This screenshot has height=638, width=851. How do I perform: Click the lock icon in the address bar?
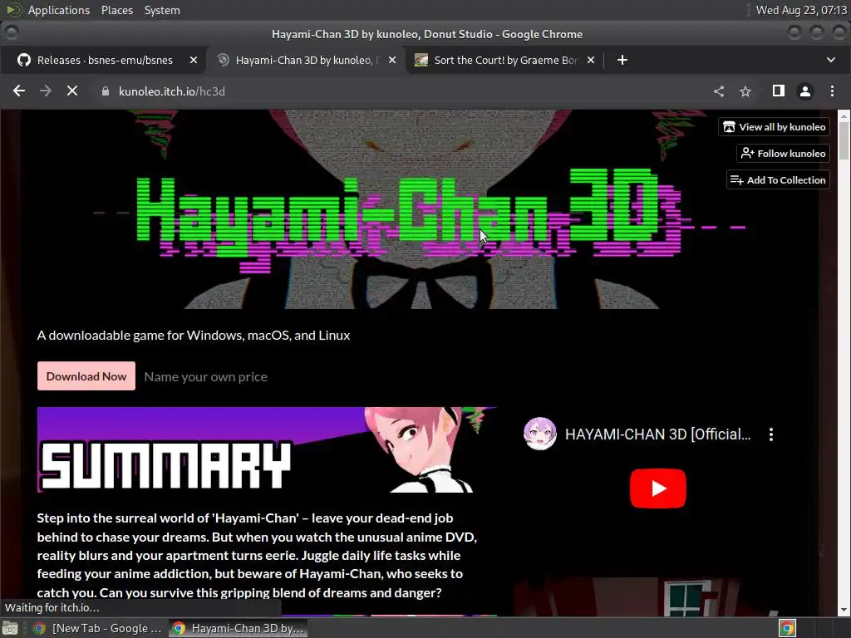click(106, 91)
